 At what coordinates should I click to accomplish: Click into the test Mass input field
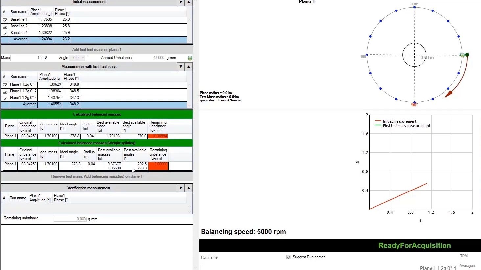tap(27, 58)
